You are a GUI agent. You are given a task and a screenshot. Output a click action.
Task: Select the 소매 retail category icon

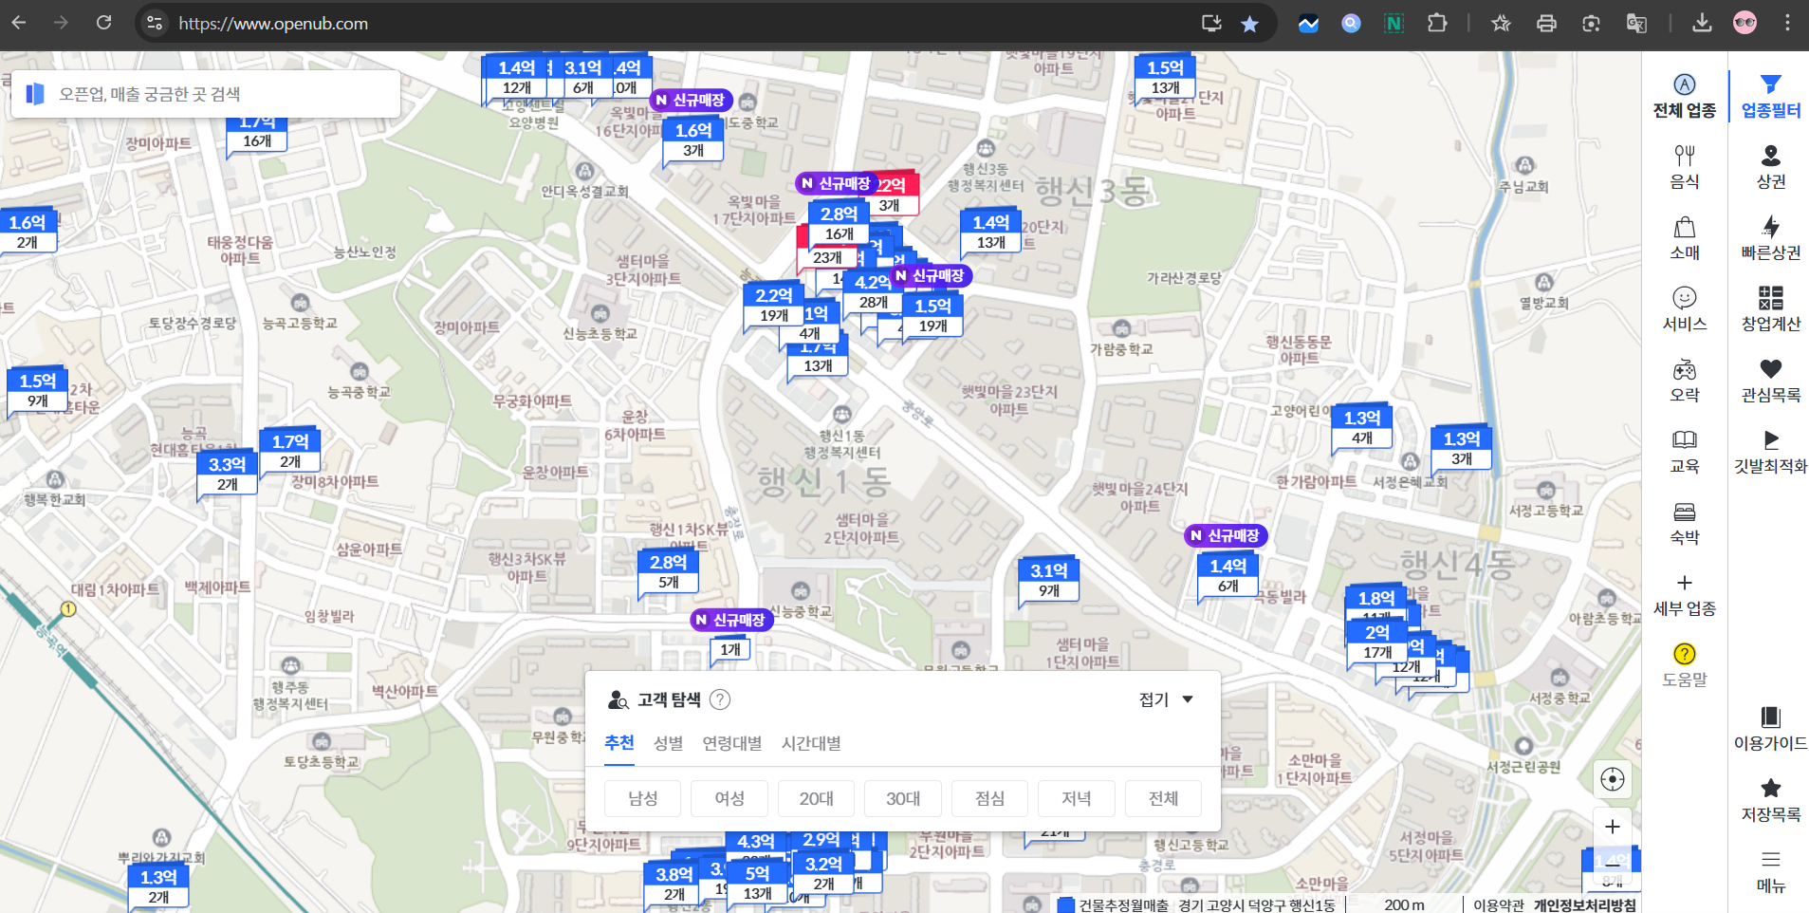point(1684,227)
